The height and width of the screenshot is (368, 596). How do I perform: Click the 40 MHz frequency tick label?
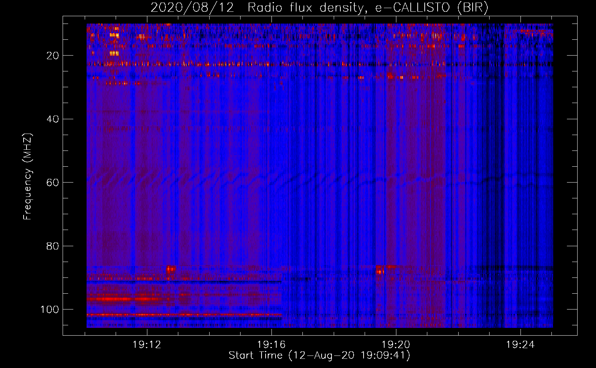pyautogui.click(x=53, y=119)
